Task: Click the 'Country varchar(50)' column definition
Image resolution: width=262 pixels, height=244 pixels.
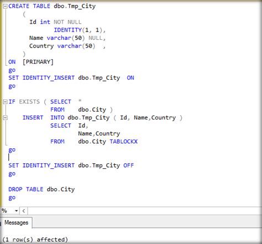Action: pos(62,46)
